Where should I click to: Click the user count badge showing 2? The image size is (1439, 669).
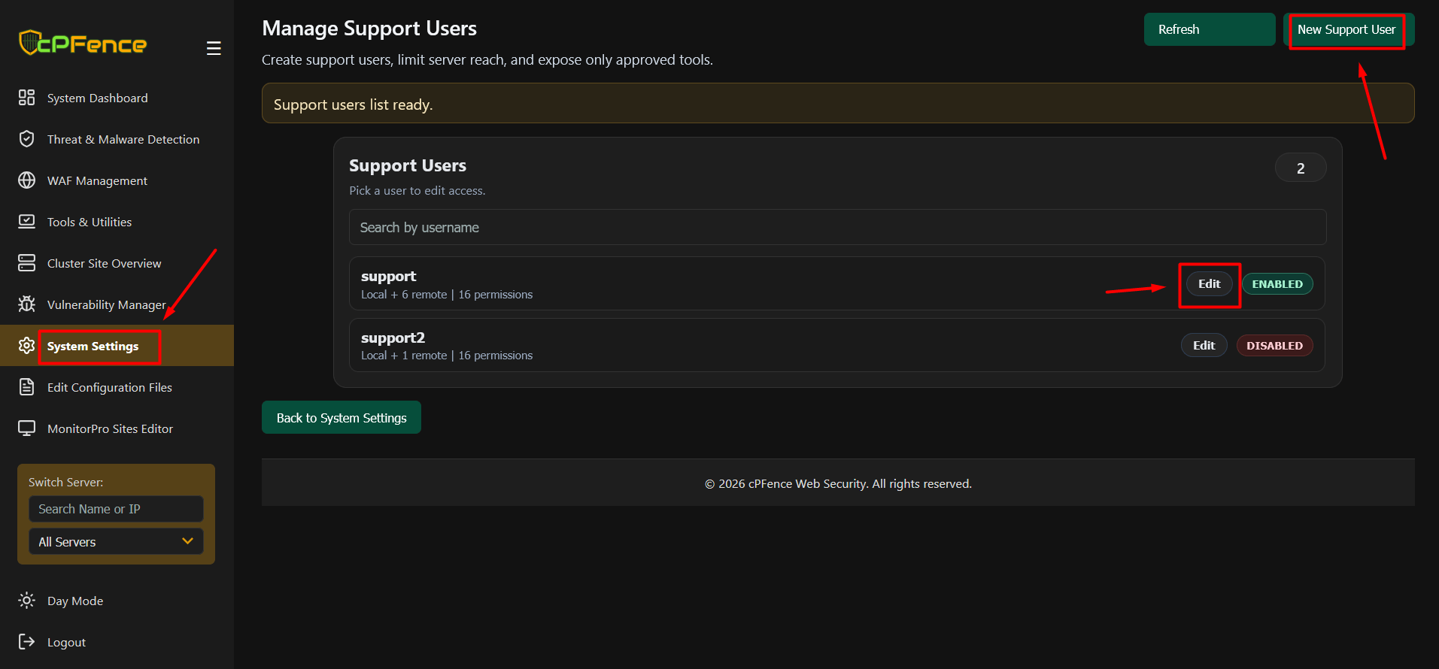click(1301, 168)
